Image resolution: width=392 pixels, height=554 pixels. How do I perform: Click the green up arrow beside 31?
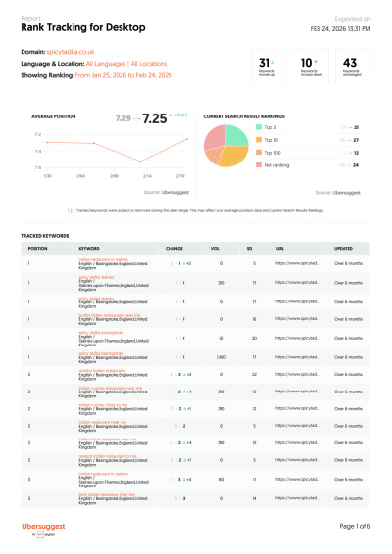(x=273, y=63)
